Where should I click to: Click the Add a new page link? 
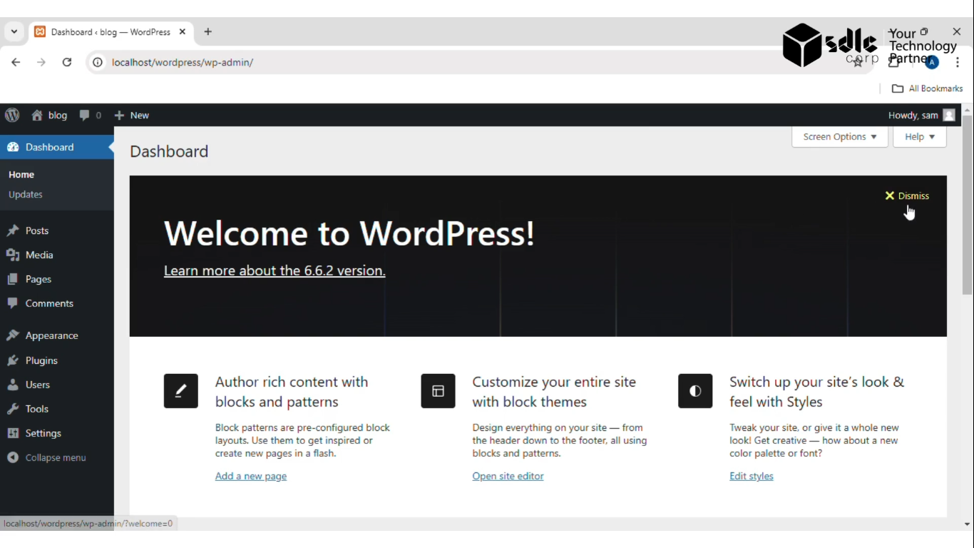point(251,476)
